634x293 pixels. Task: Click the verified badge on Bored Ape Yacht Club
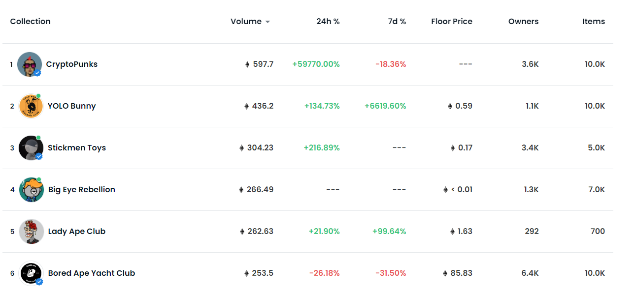coord(39,282)
